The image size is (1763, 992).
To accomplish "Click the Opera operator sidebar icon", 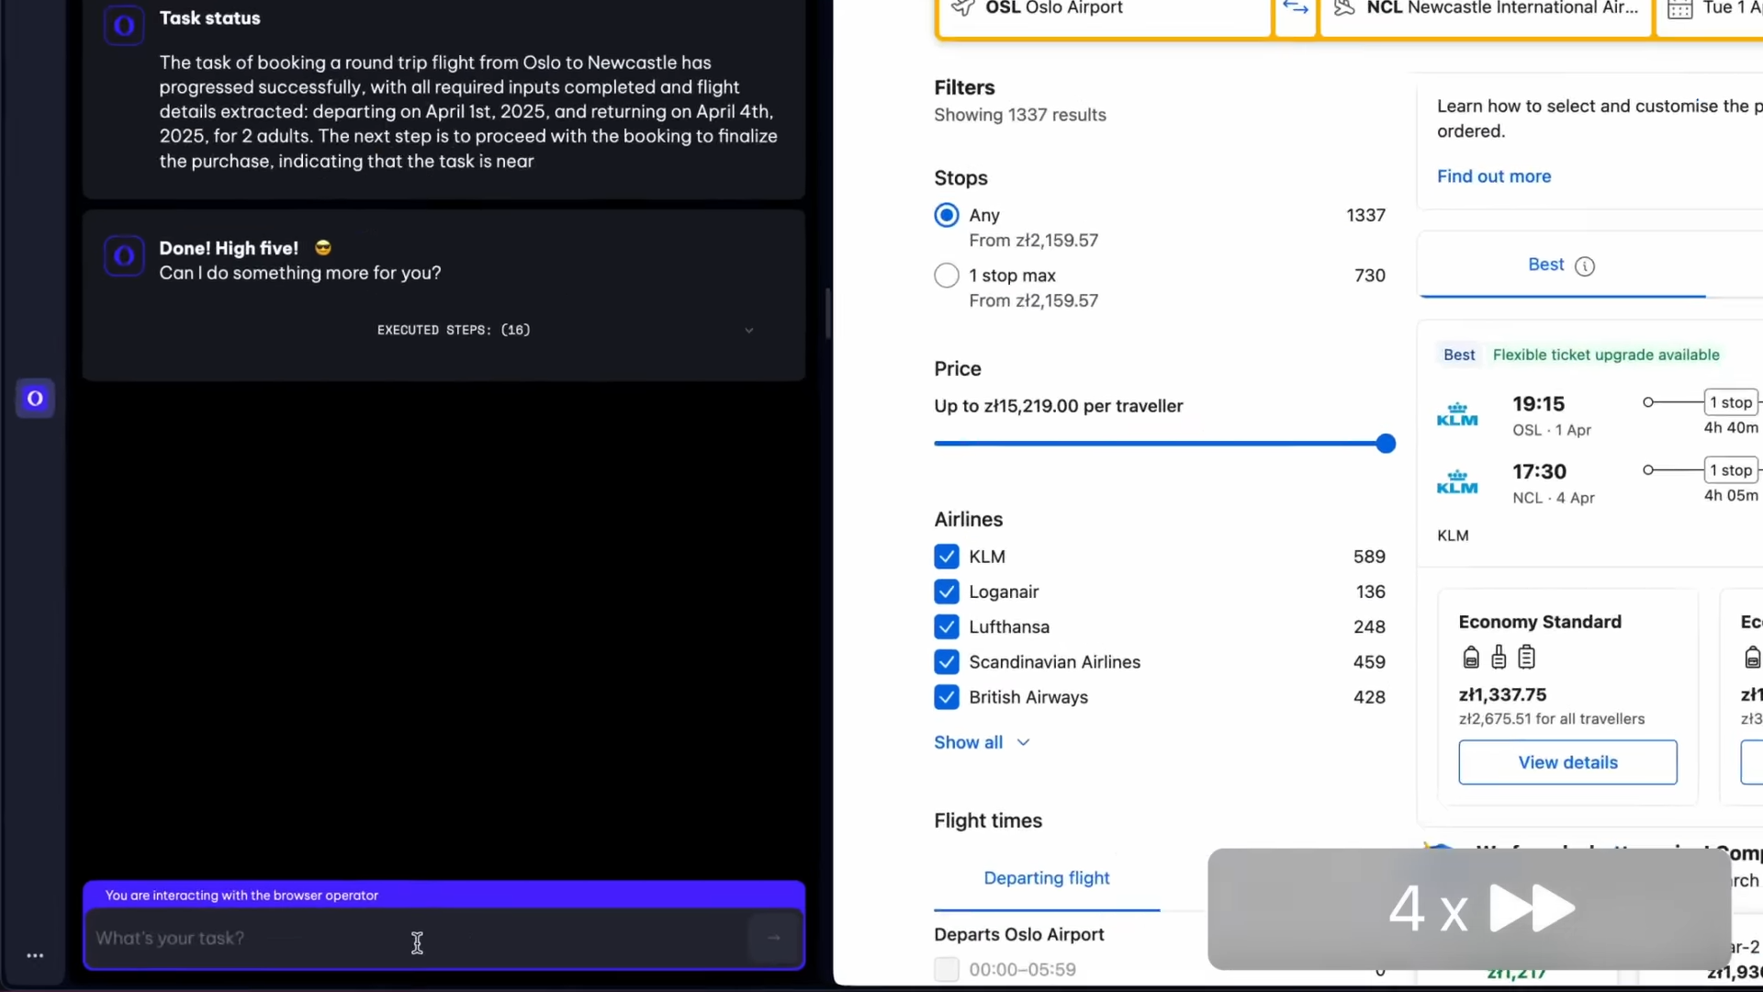I will click(35, 399).
